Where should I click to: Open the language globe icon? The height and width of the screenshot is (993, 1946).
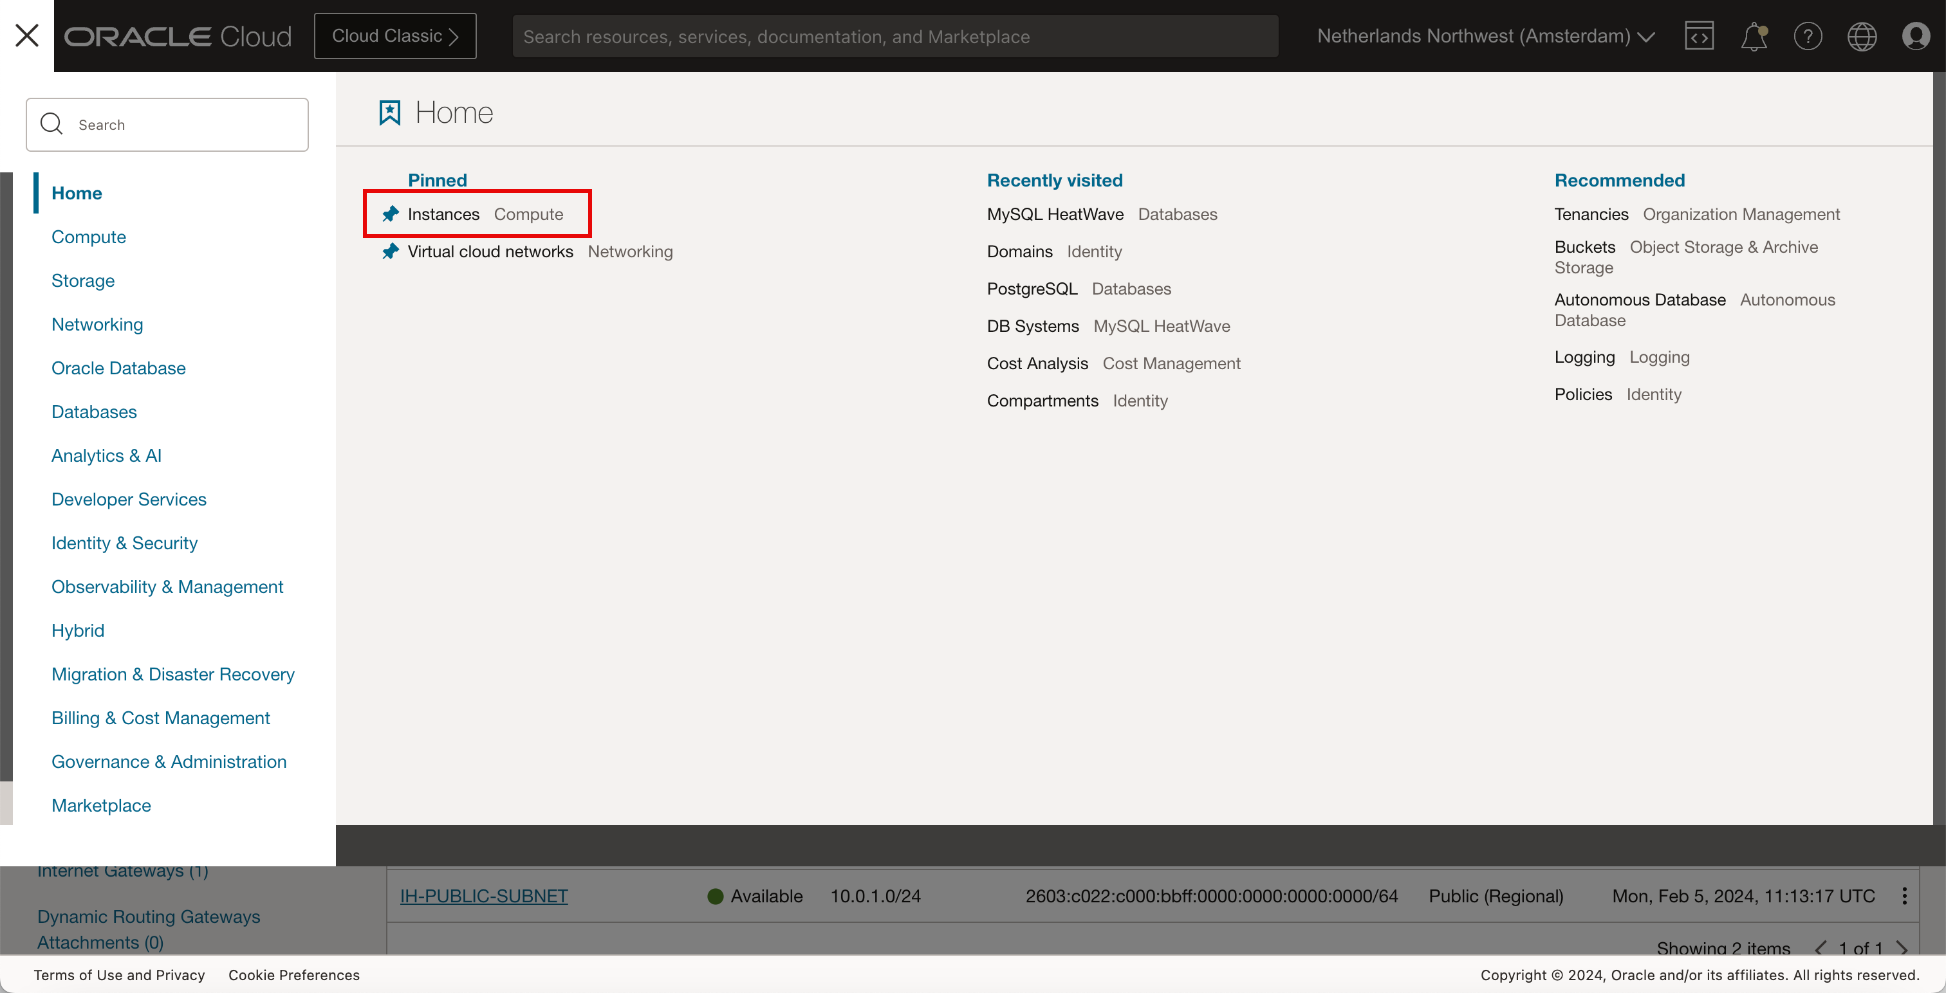pos(1862,35)
